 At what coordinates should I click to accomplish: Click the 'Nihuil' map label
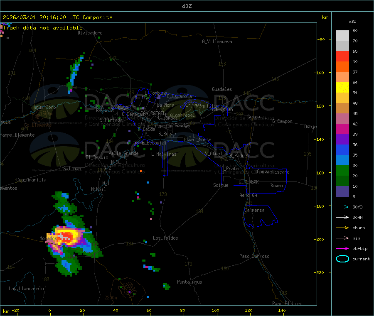98,189
